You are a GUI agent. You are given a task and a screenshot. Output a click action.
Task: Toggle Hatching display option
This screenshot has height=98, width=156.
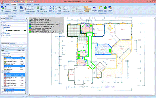(x=87, y=9)
